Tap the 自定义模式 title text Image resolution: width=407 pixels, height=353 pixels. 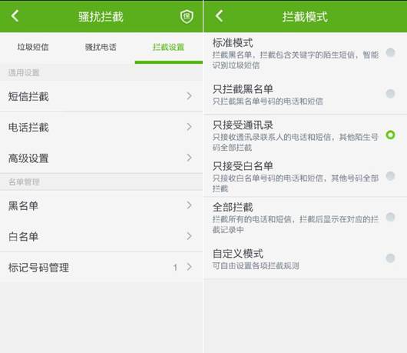coord(238,254)
